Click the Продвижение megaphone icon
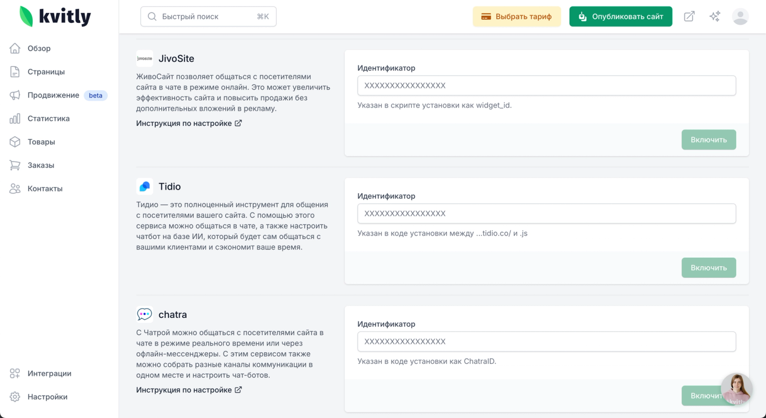This screenshot has width=766, height=418. coord(15,95)
